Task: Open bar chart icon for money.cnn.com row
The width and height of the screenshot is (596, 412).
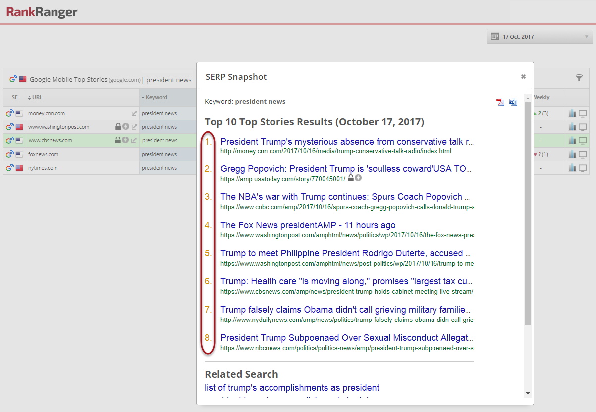Action: coord(572,113)
